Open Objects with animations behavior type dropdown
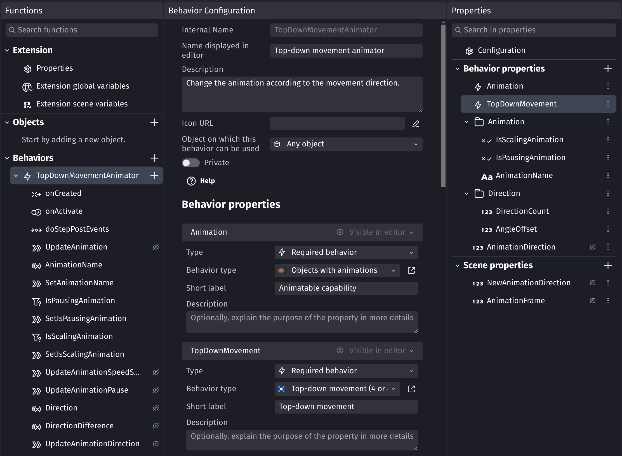The width and height of the screenshot is (622, 456). click(x=337, y=270)
